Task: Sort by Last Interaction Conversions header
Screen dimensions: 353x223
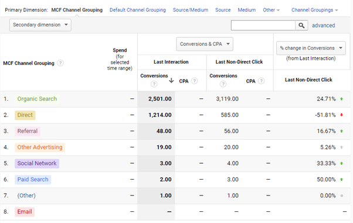Action: coord(154,76)
